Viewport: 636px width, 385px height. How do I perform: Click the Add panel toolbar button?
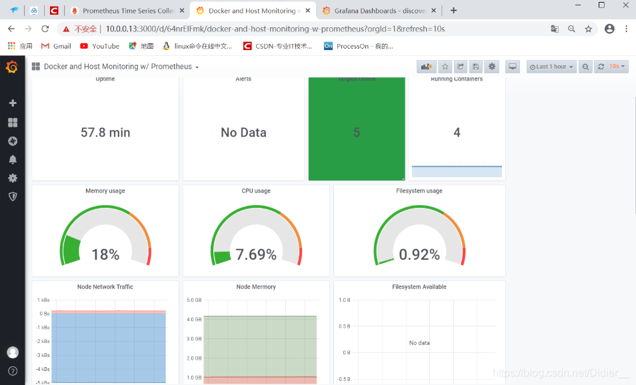pos(426,67)
